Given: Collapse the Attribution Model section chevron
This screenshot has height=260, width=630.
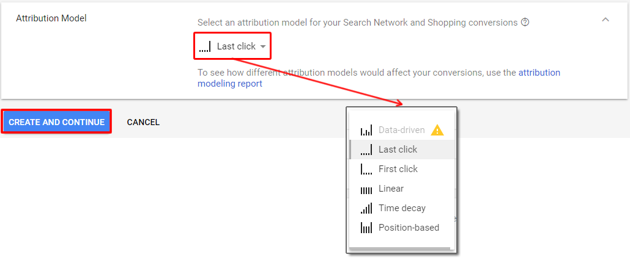Looking at the screenshot, I should coord(606,20).
